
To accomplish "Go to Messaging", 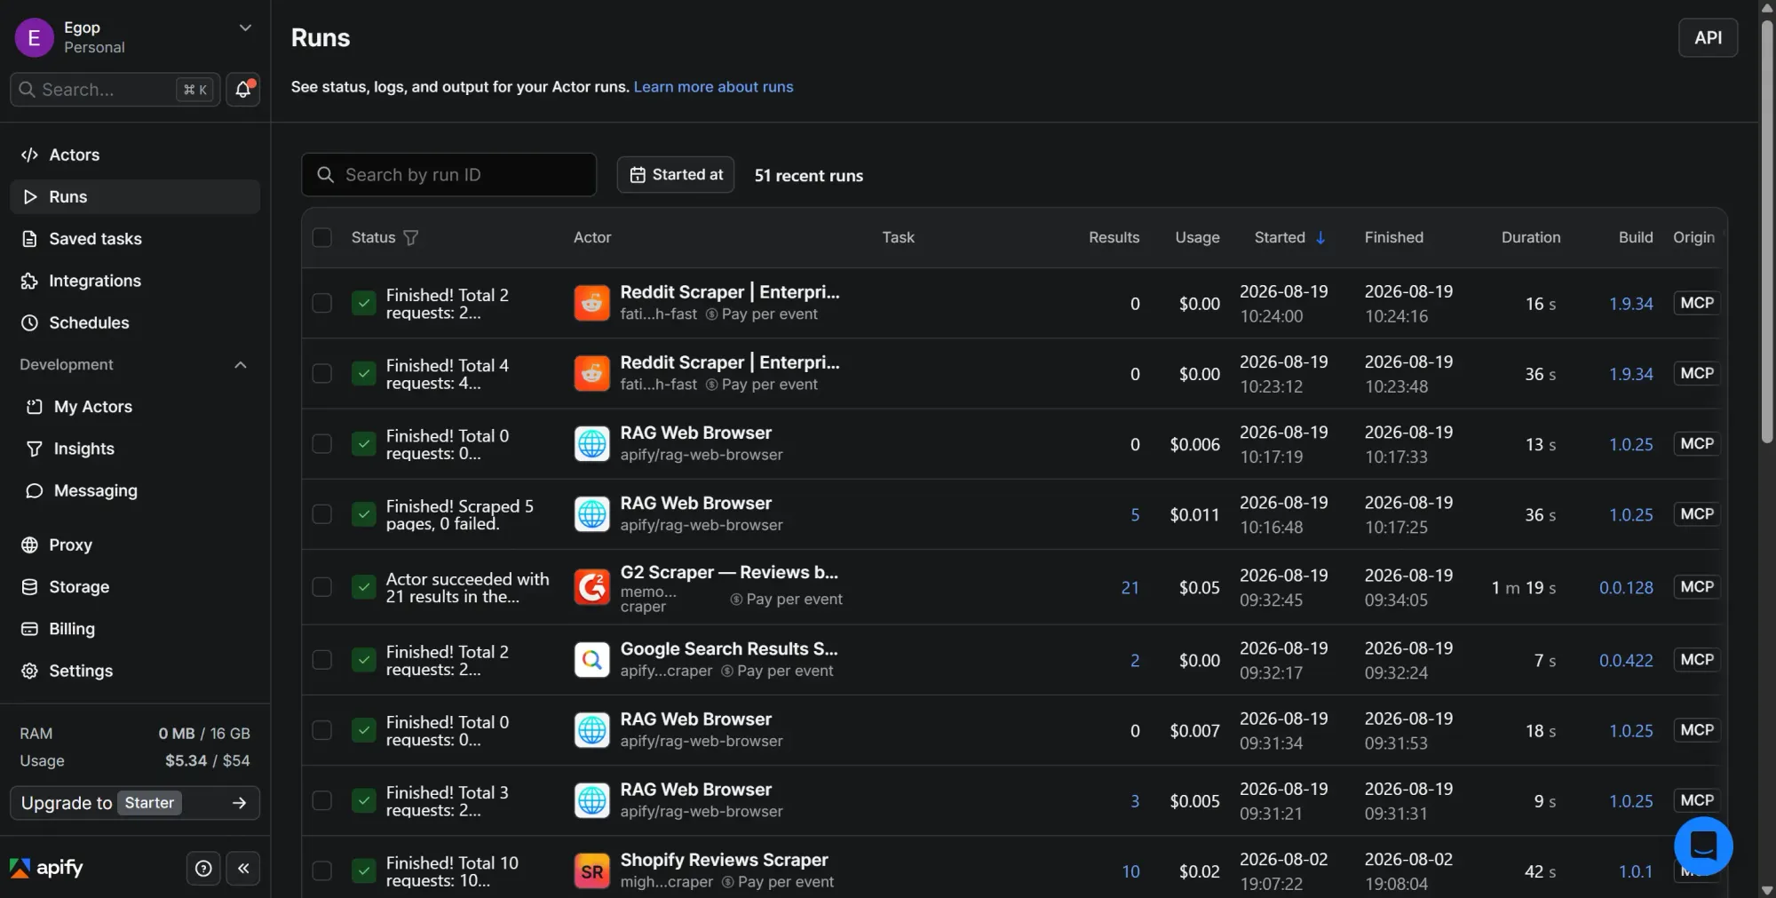I will [135, 490].
